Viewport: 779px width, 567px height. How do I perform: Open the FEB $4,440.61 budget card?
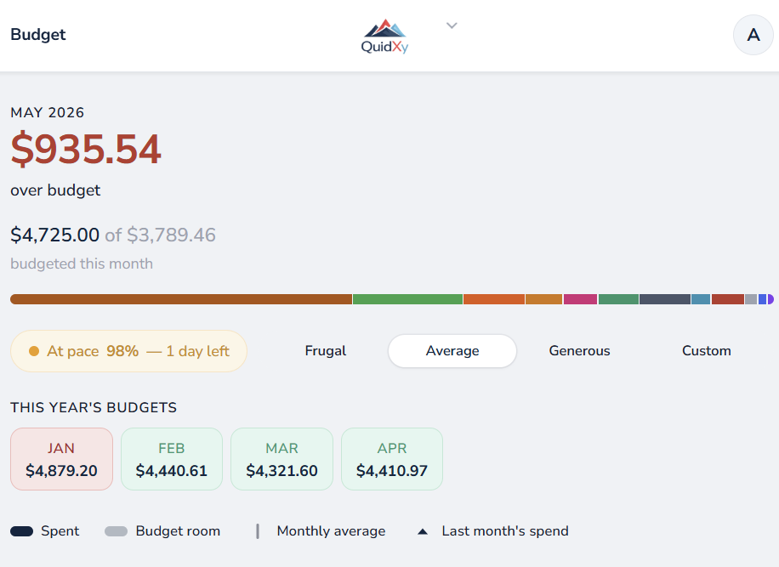pyautogui.click(x=172, y=459)
